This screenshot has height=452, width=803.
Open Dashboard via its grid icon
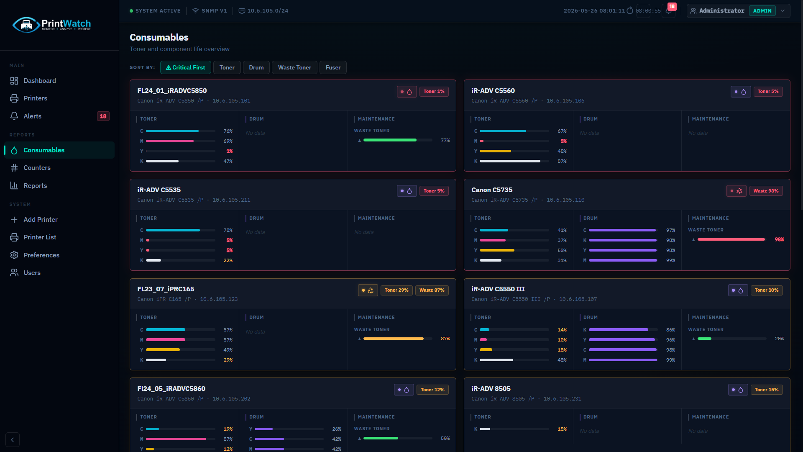tap(14, 81)
